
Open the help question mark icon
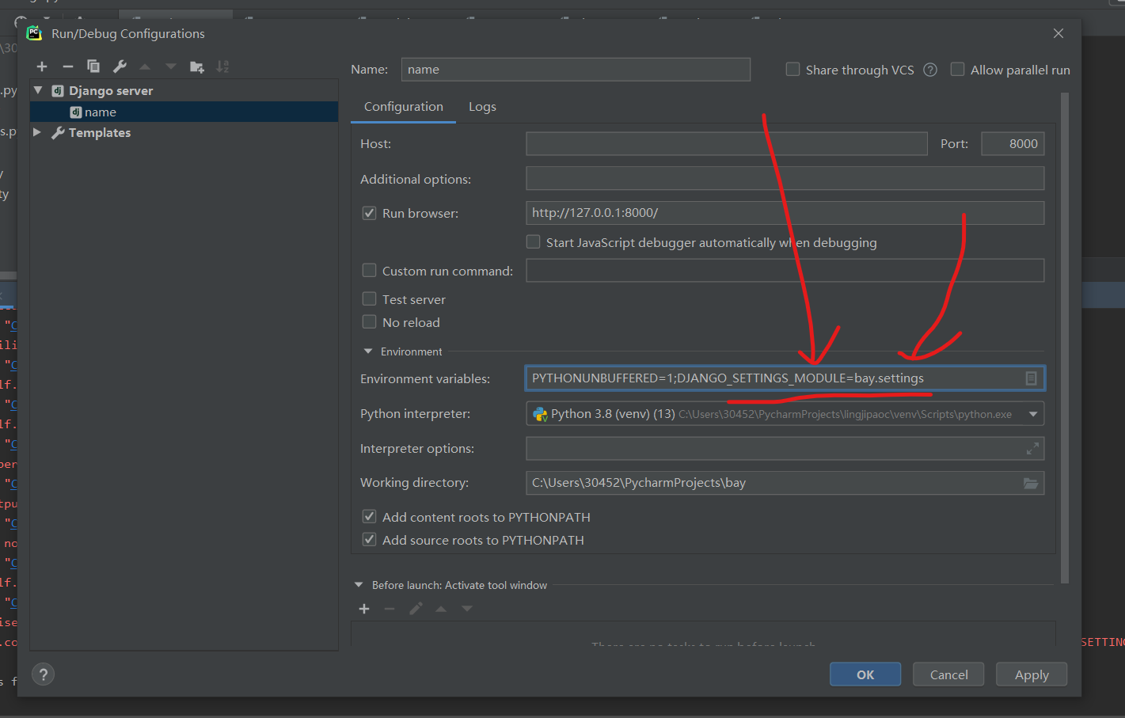43,674
